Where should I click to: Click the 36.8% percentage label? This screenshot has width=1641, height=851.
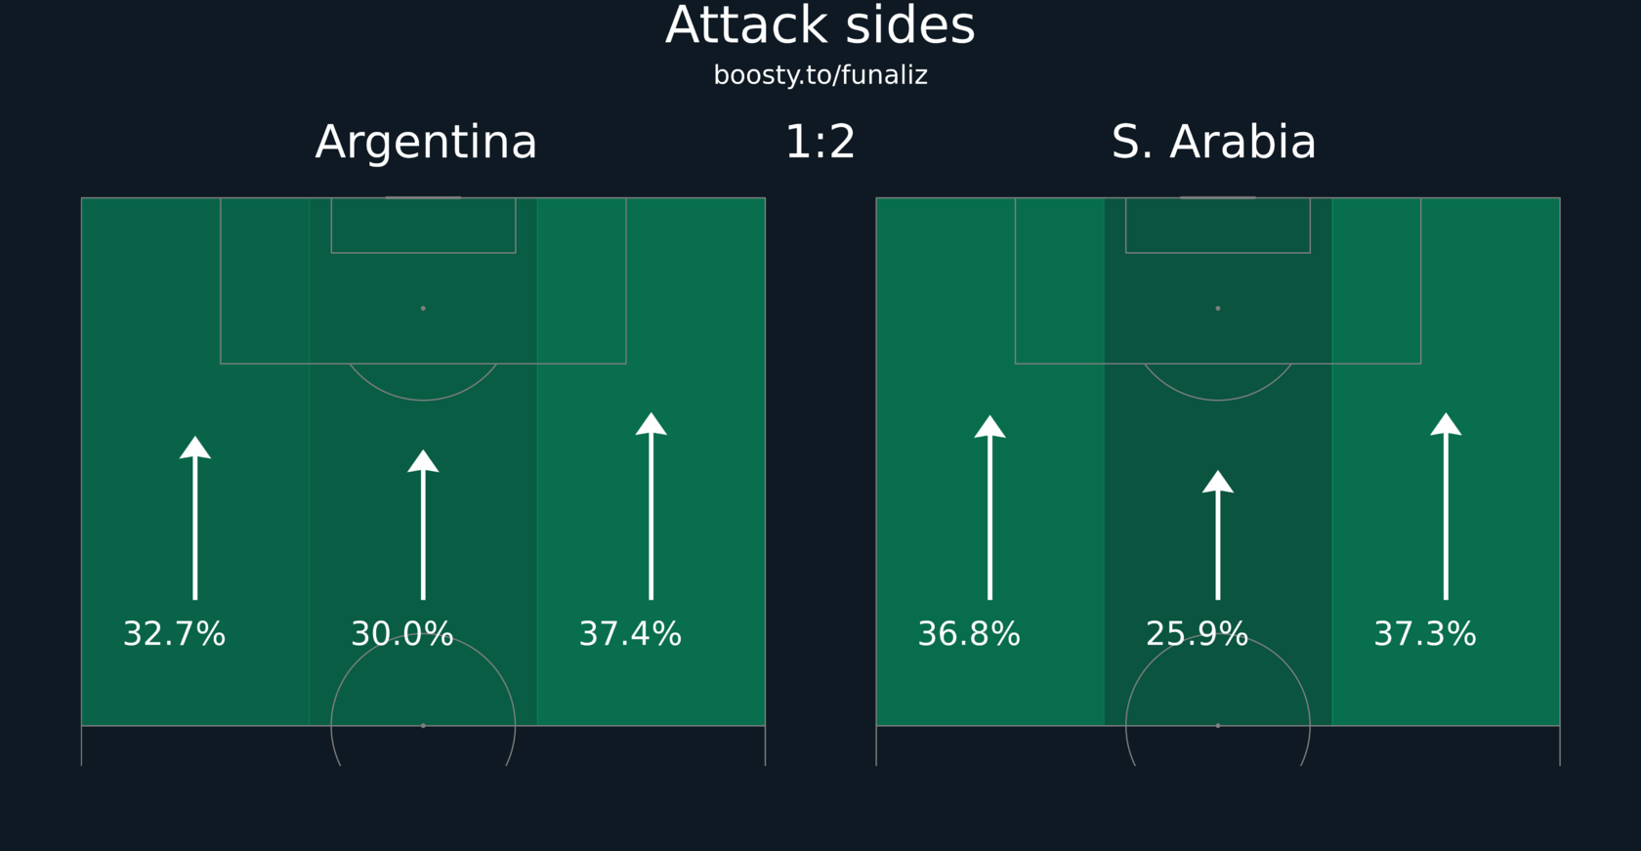(x=969, y=634)
